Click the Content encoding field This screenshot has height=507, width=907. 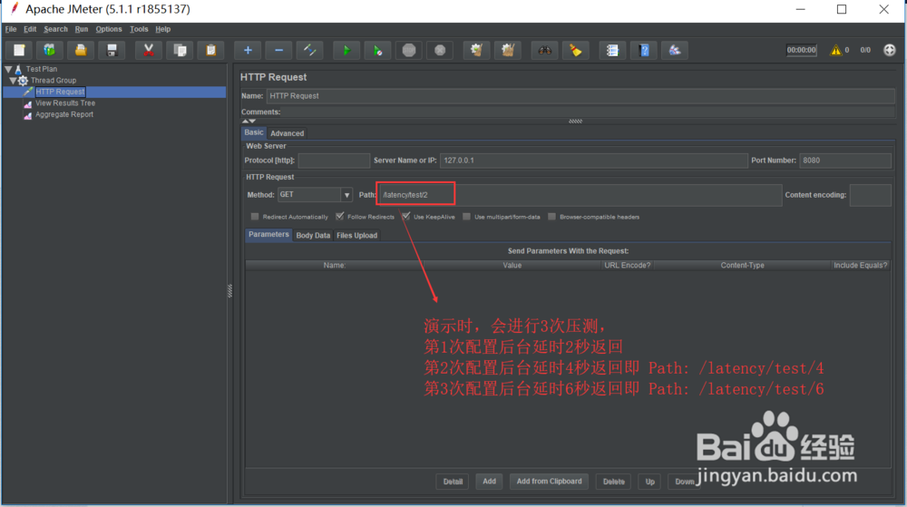871,195
